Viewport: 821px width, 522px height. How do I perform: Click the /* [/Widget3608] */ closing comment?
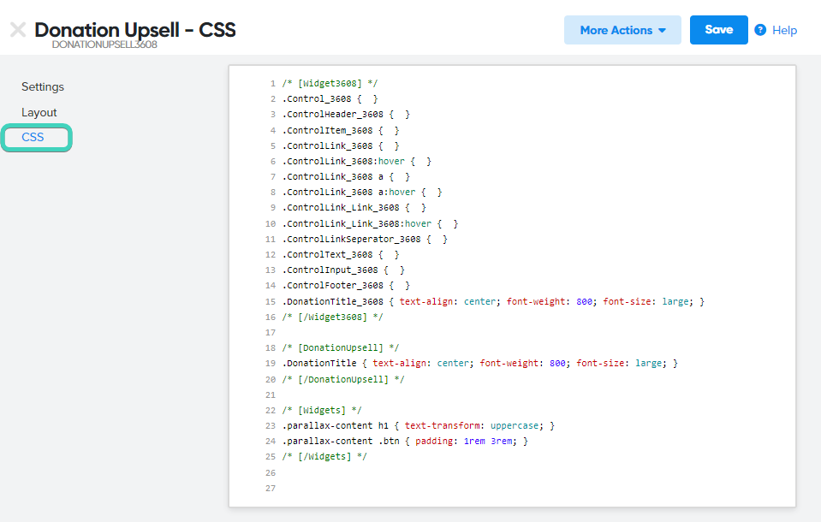coord(332,317)
